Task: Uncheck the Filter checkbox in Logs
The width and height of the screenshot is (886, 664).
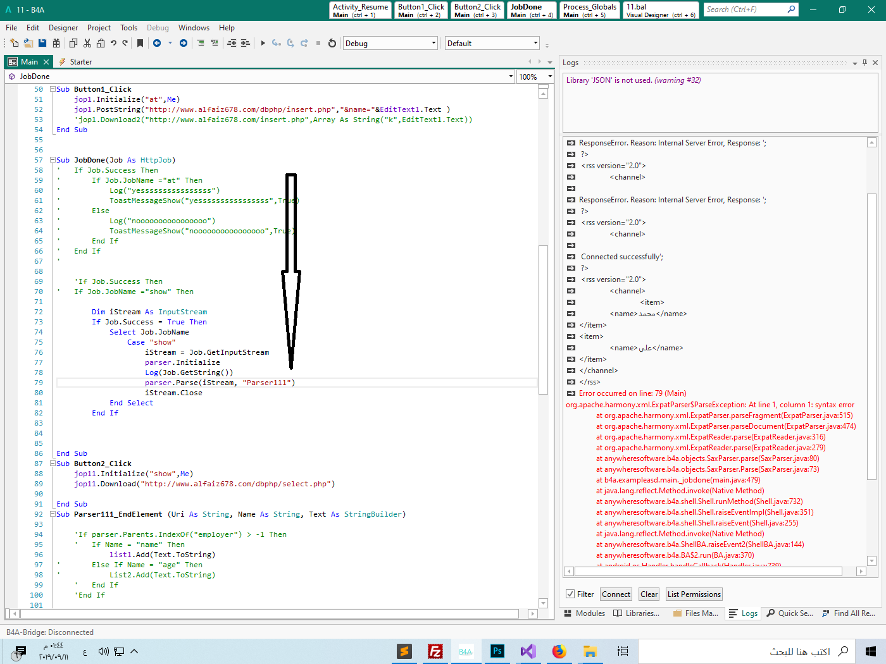Action: pos(570,594)
